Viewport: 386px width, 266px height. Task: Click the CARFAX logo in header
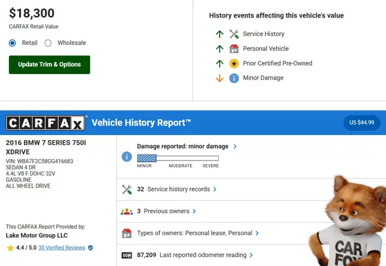(x=46, y=123)
